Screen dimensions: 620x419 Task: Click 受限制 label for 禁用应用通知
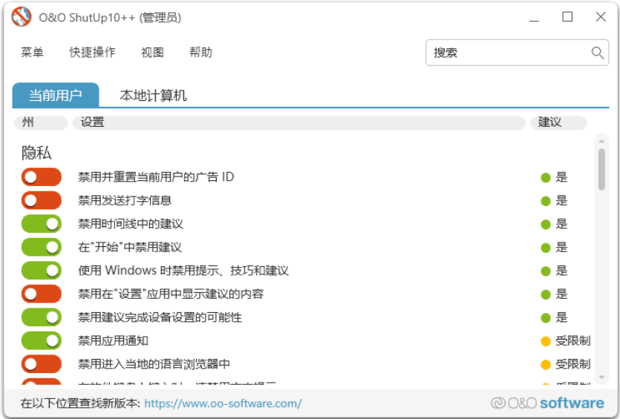point(573,341)
